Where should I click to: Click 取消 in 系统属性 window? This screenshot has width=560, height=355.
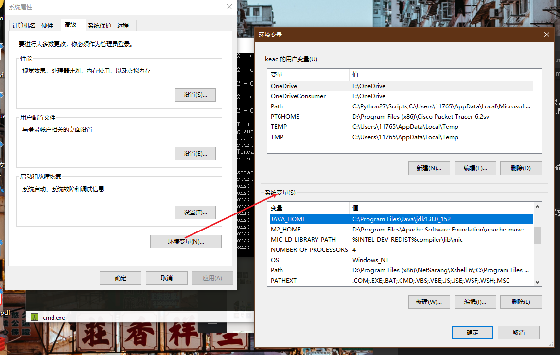[x=166, y=278]
